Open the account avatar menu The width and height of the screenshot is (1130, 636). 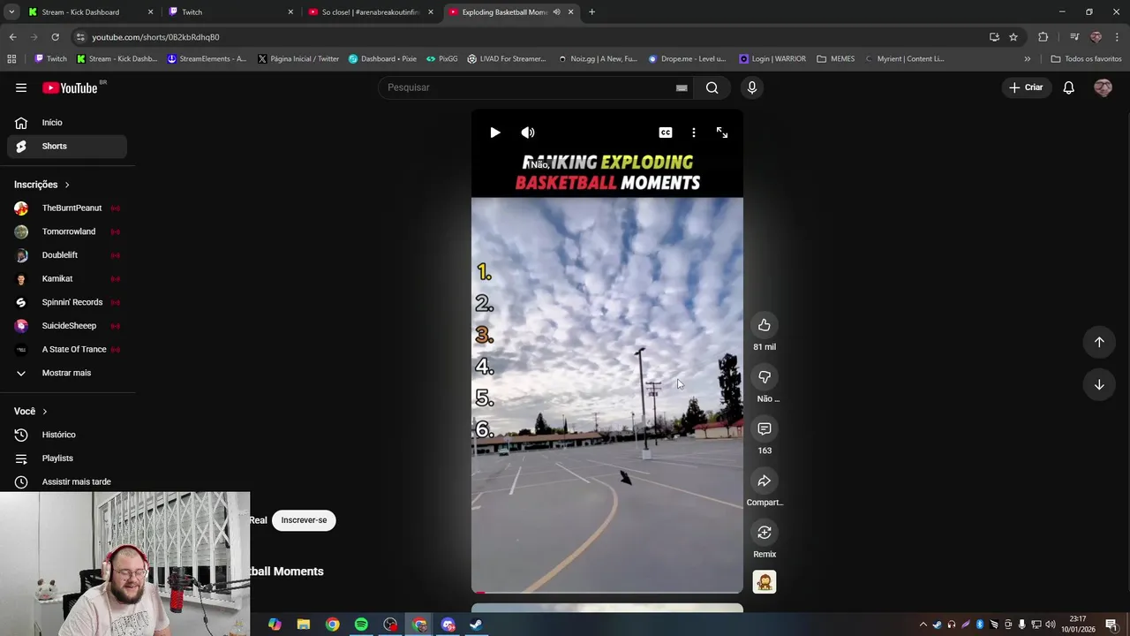click(1103, 87)
